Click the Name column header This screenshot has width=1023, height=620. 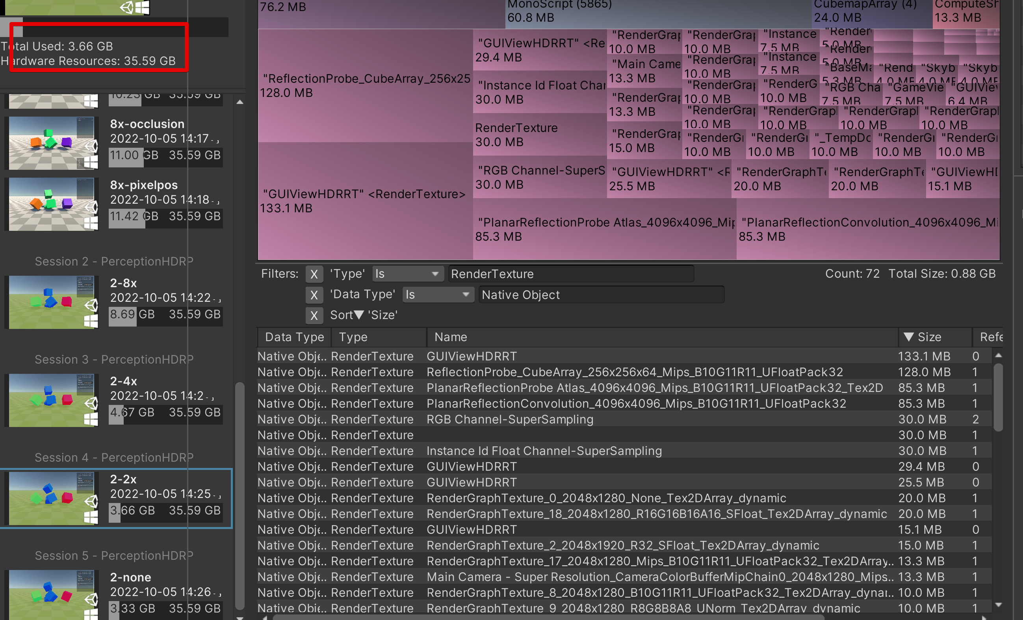click(451, 337)
